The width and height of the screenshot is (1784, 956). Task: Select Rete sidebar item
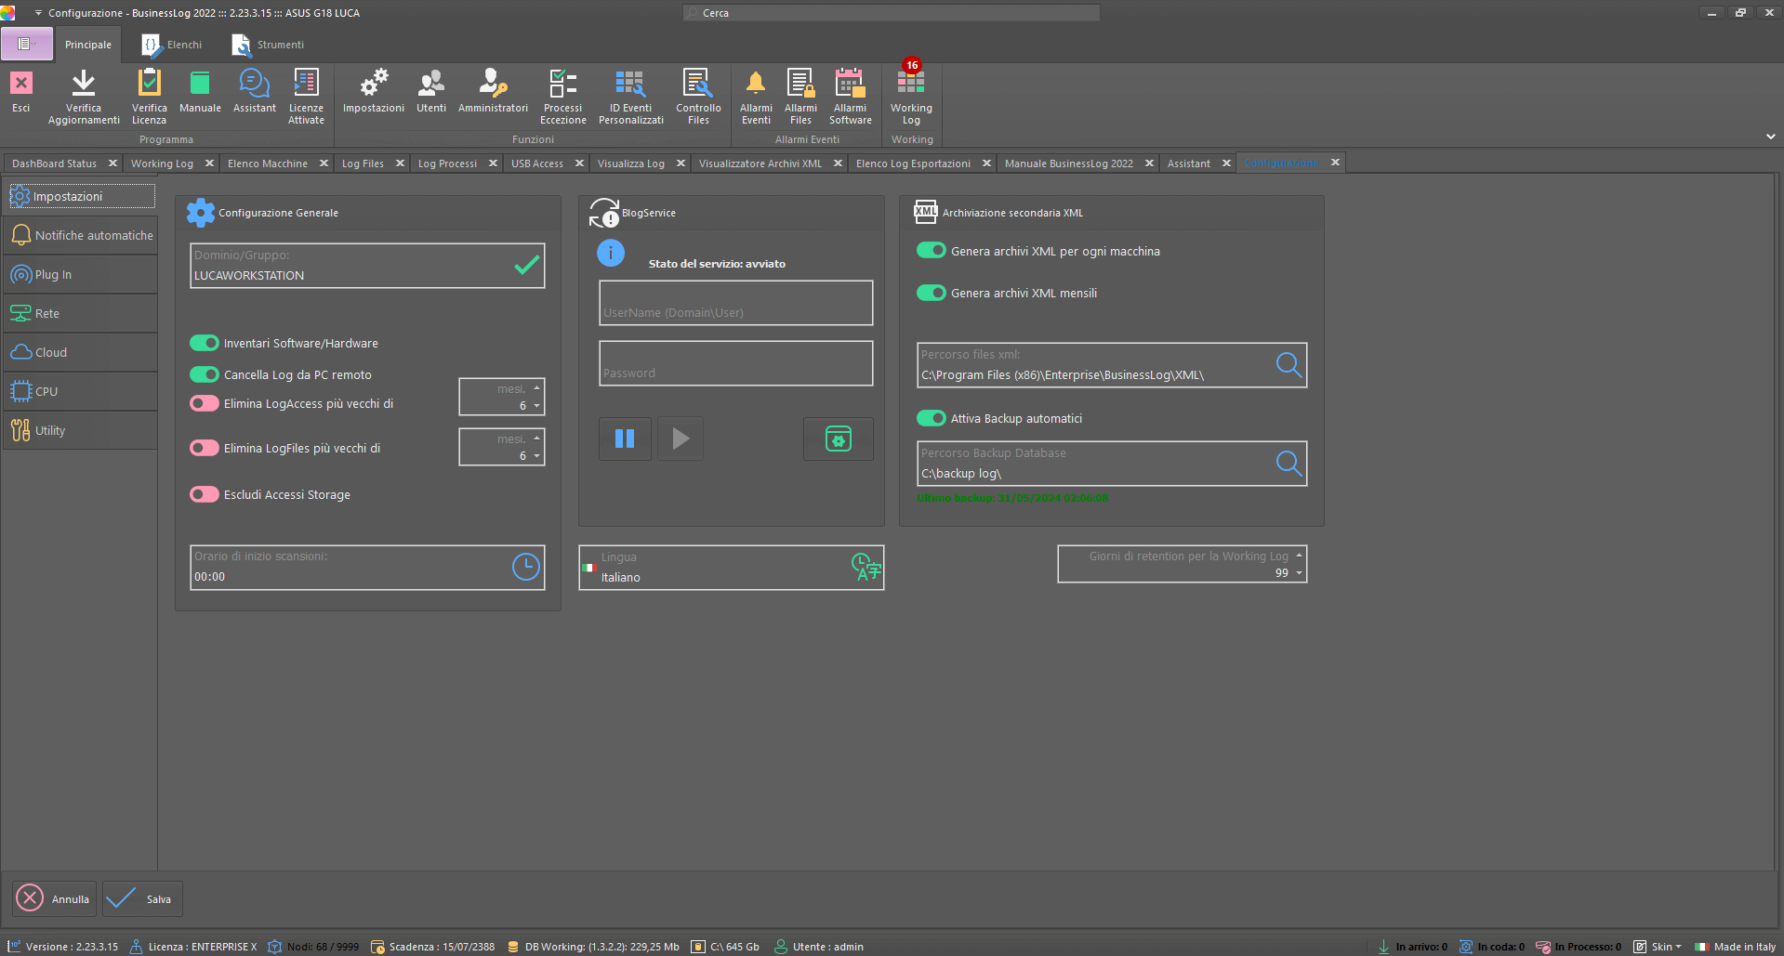[x=80, y=314]
